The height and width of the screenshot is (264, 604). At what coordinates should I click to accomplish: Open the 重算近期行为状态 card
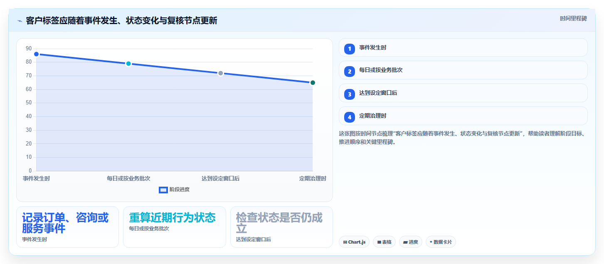pyautogui.click(x=175, y=227)
